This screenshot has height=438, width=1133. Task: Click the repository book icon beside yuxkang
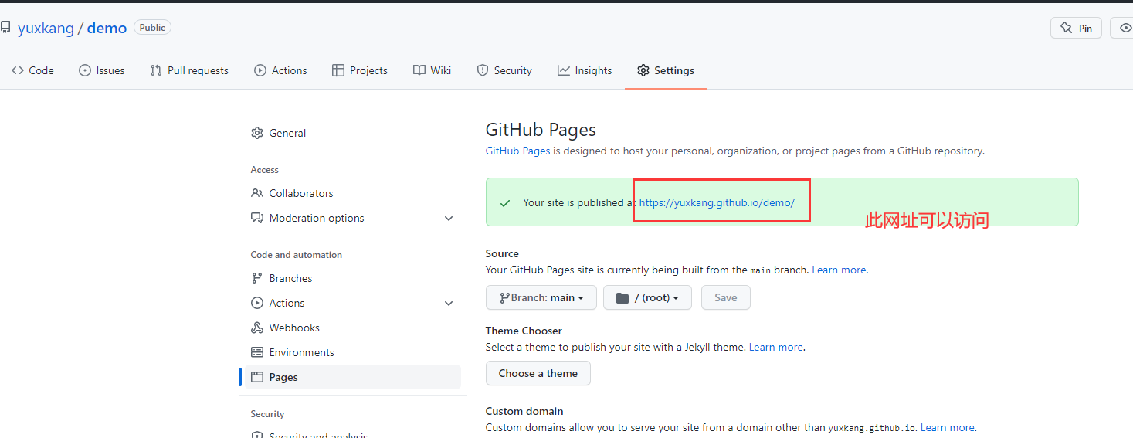click(x=5, y=28)
